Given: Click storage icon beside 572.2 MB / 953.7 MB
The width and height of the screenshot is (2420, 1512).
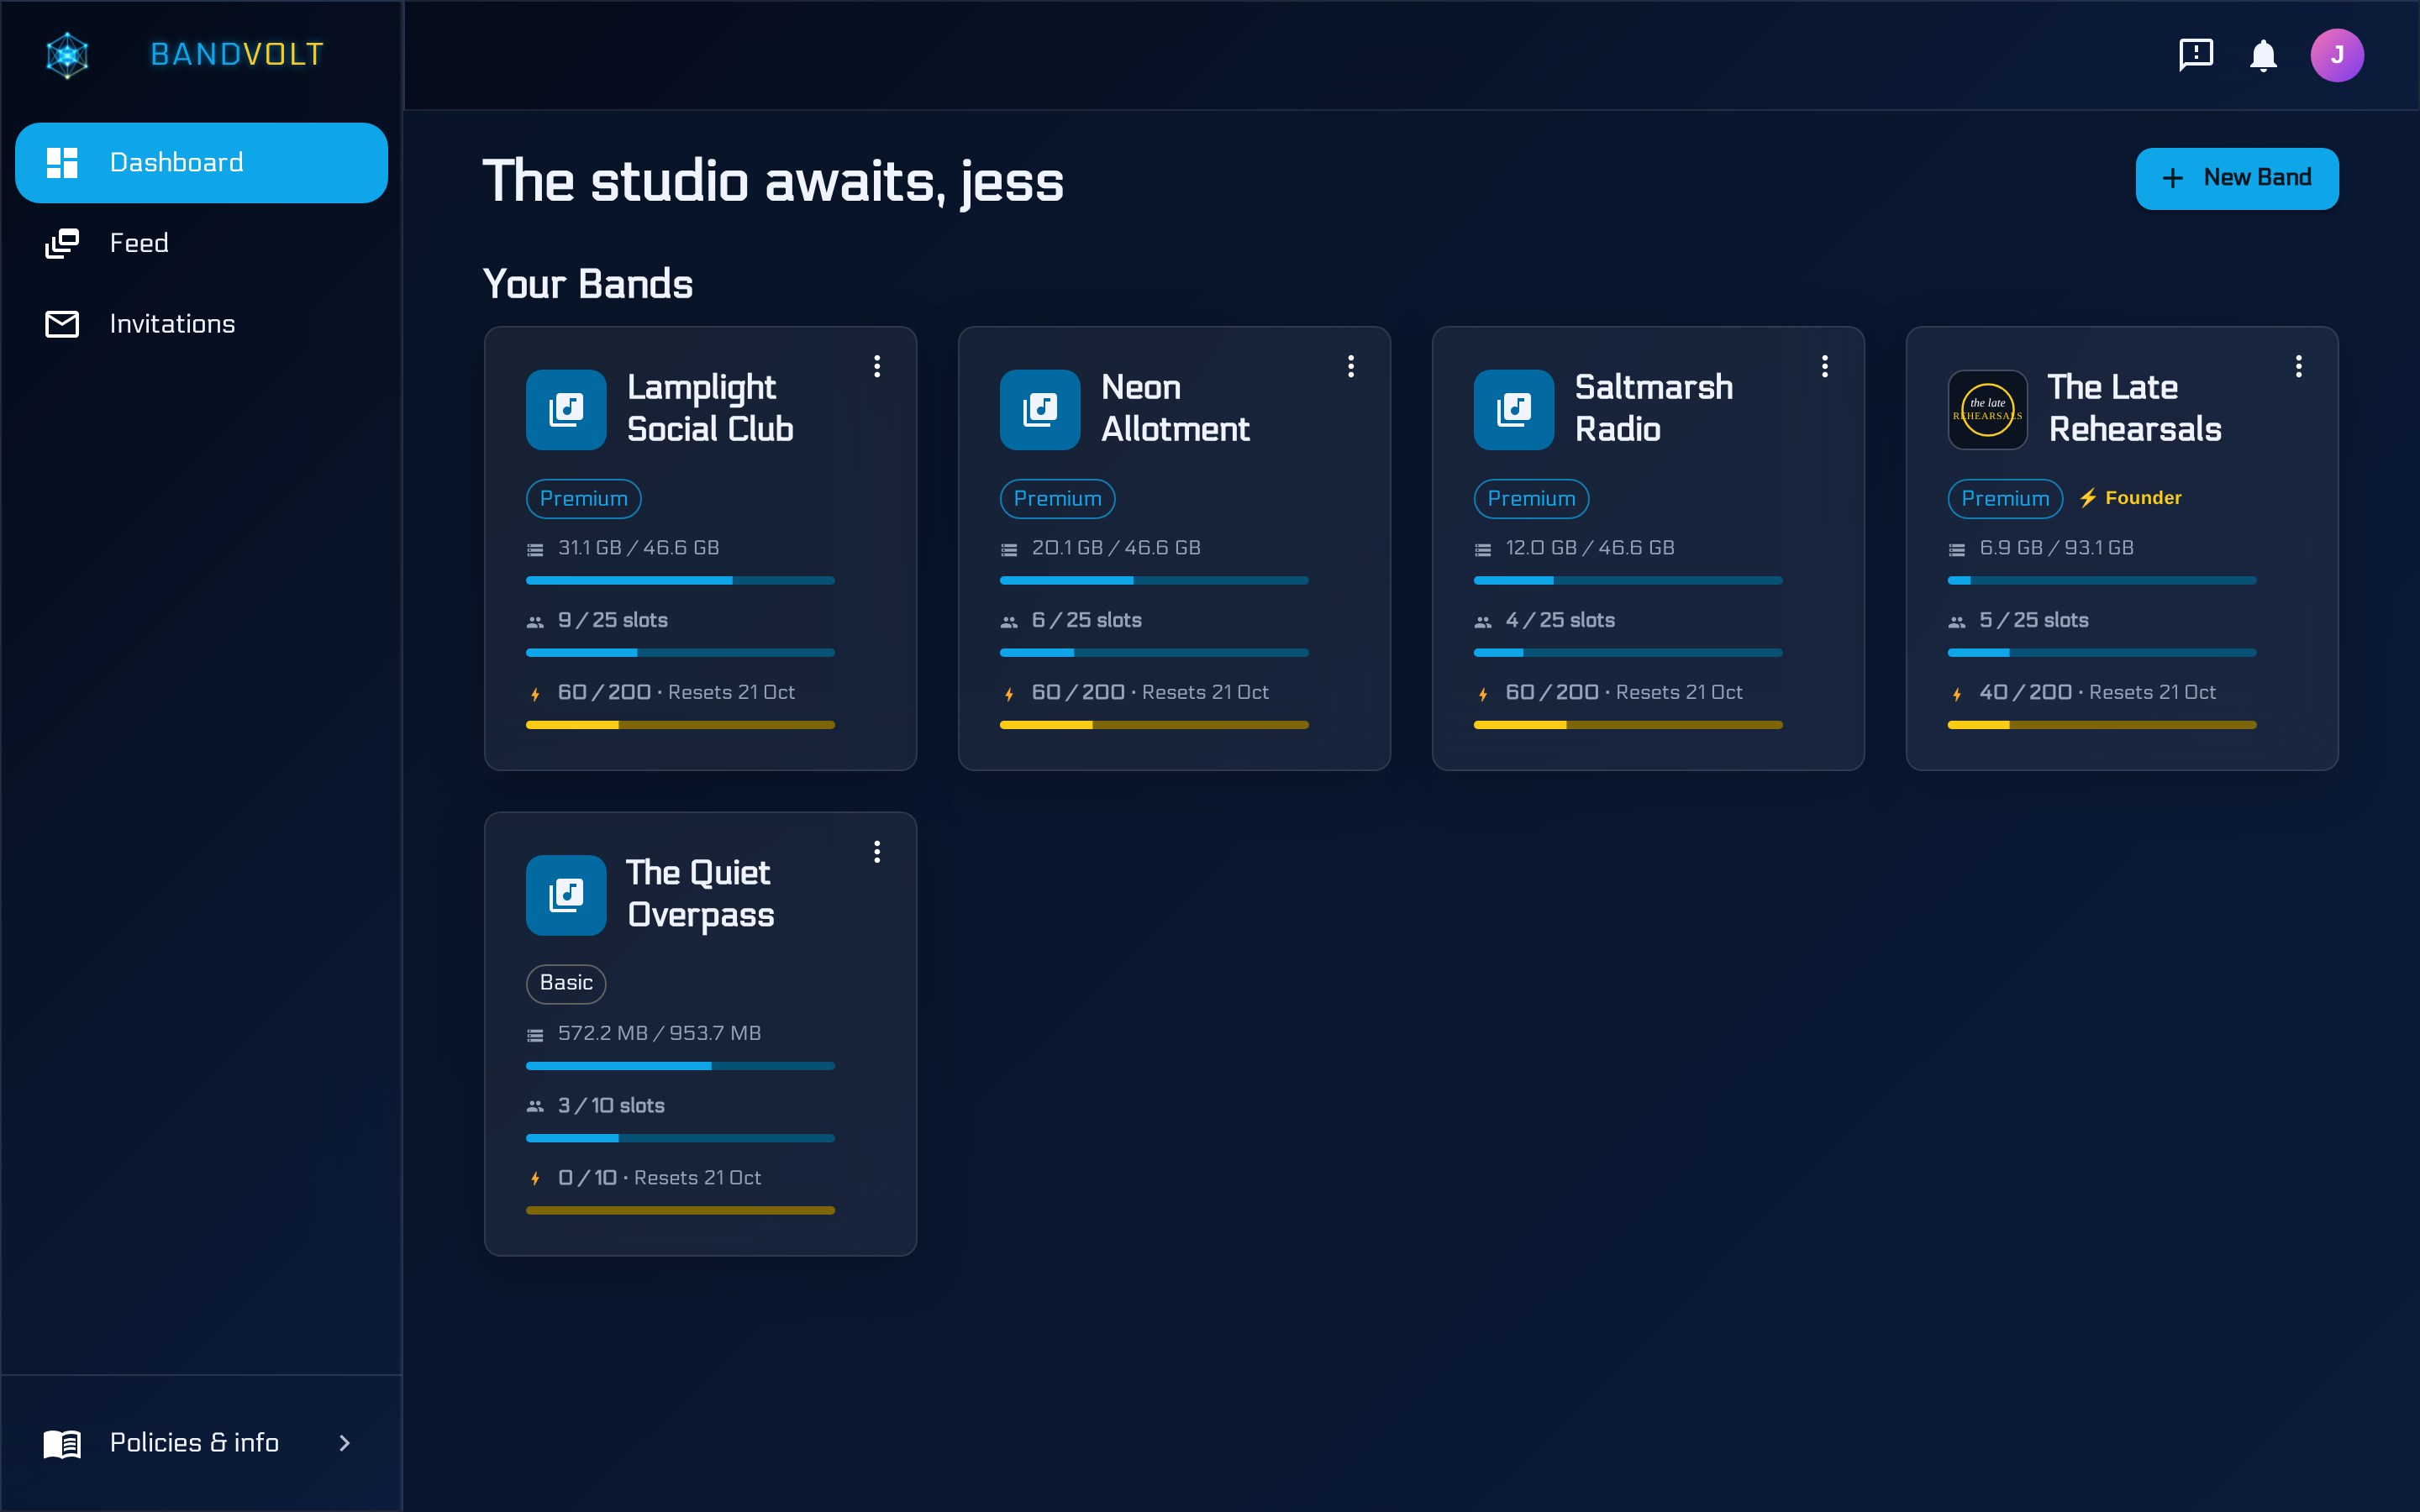Looking at the screenshot, I should (x=535, y=1034).
